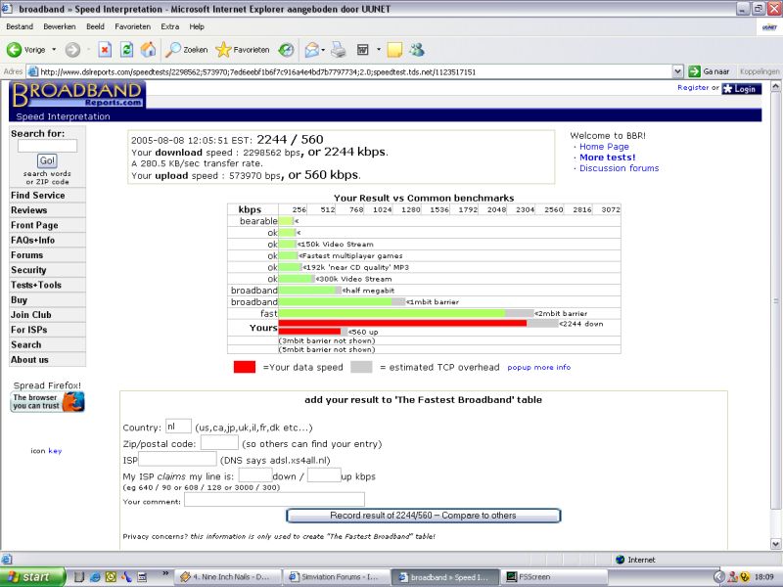The width and height of the screenshot is (783, 587).
Task: Click the Spread Firefox browser banner
Action: click(47, 401)
